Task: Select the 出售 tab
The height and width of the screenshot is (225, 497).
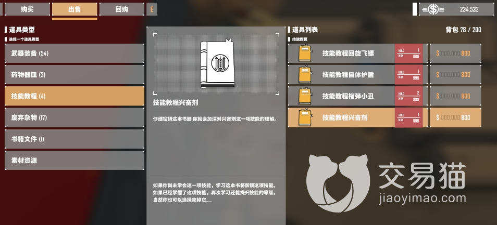Action: click(x=74, y=9)
